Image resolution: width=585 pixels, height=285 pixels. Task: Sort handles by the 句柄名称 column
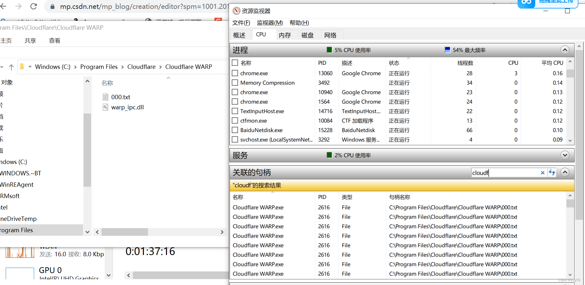coord(400,197)
